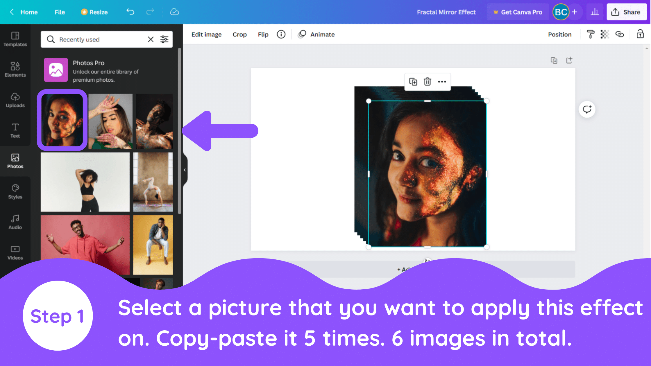
Task: Click Animate
Action: click(316, 34)
